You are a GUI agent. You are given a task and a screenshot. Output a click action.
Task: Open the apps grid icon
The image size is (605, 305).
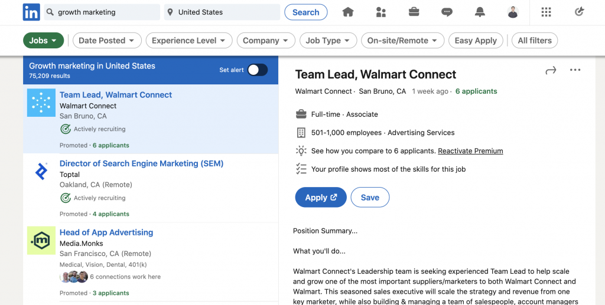[x=546, y=12]
